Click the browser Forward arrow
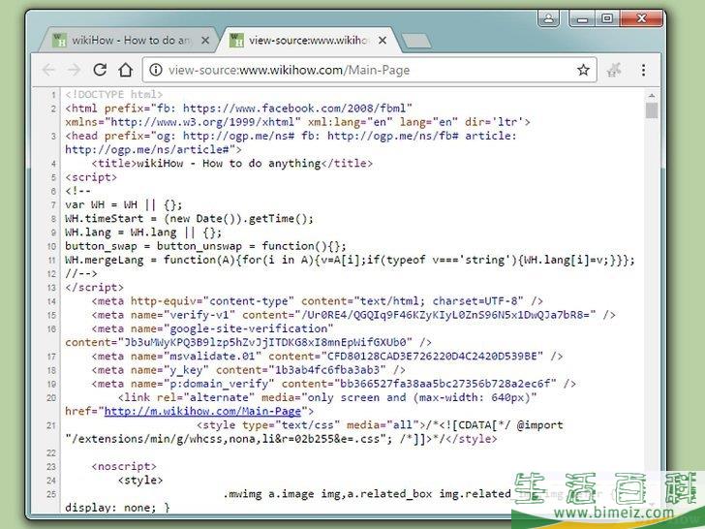This screenshot has width=705, height=529. tap(75, 70)
